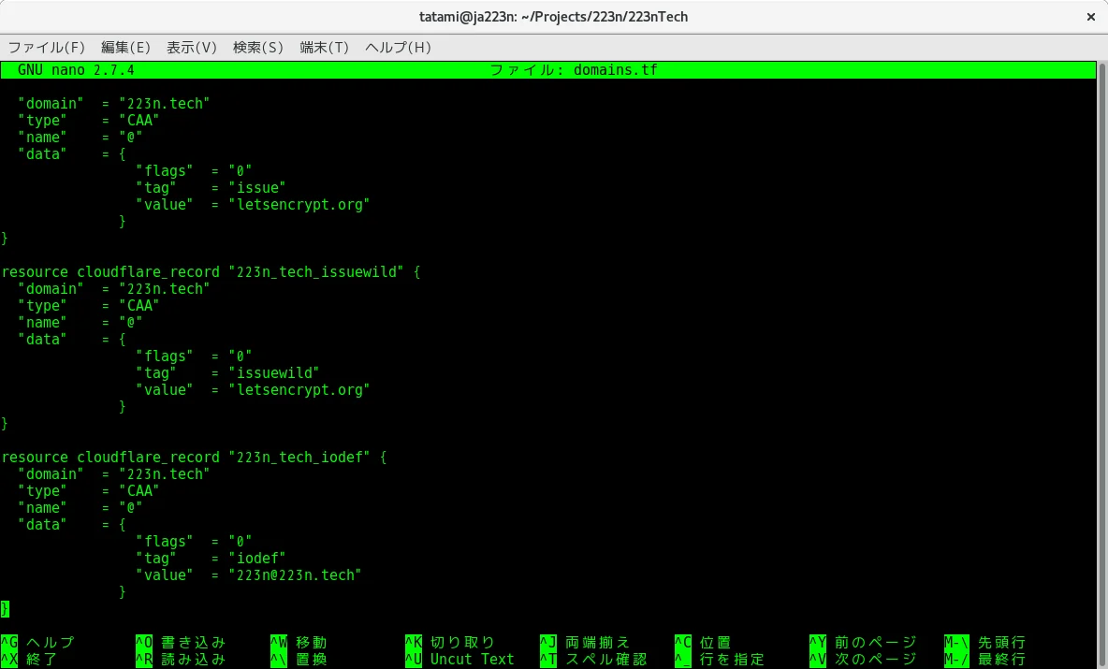Click the ^W 移動 shortcut
The height and width of the screenshot is (669, 1108).
click(299, 642)
